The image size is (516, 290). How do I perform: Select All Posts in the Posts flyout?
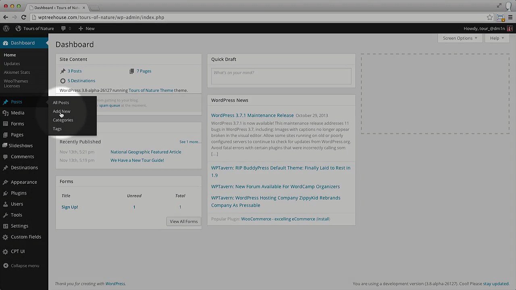point(61,103)
